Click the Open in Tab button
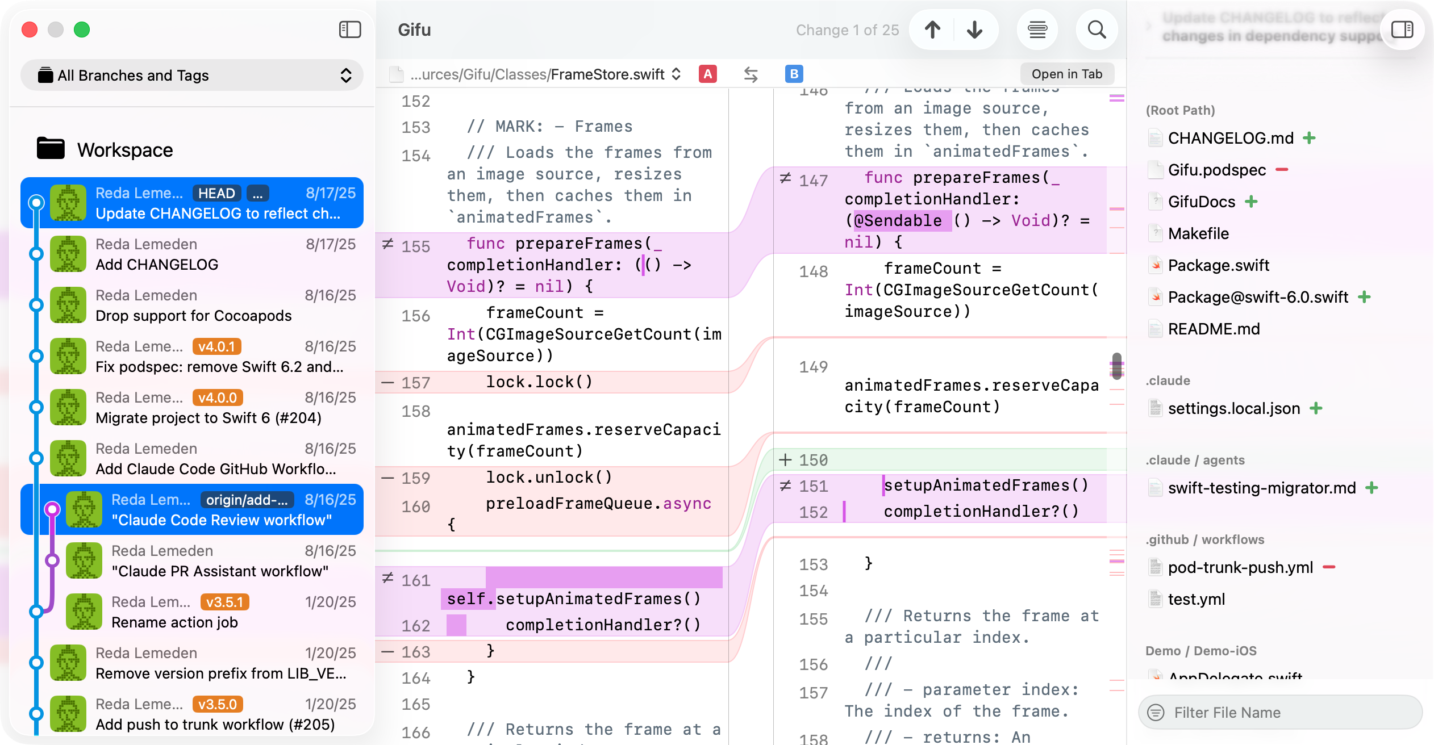 coord(1067,74)
